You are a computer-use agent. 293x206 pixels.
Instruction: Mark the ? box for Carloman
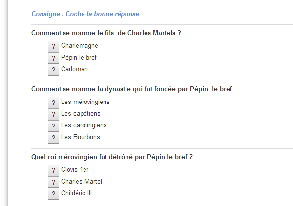tap(53, 70)
